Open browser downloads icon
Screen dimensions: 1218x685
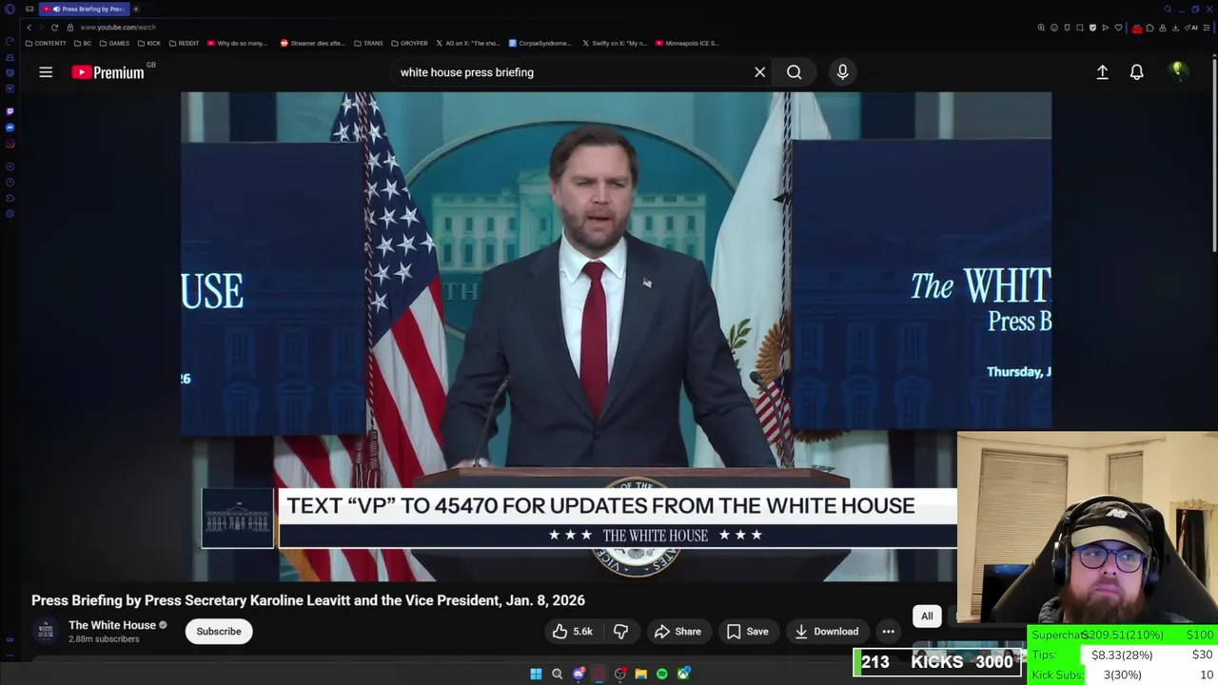pos(1175,28)
